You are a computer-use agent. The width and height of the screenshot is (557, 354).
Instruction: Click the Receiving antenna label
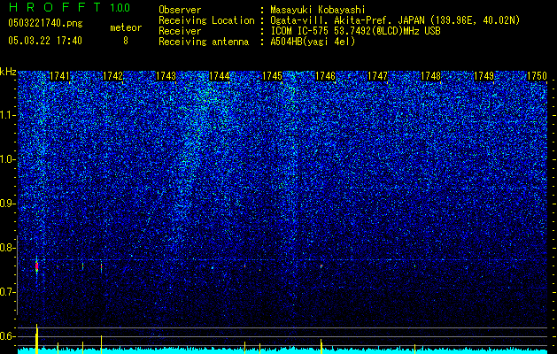204,42
